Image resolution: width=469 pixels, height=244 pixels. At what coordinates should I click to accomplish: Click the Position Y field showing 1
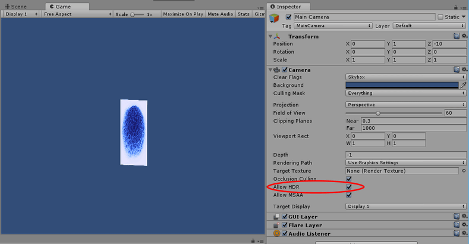point(408,43)
